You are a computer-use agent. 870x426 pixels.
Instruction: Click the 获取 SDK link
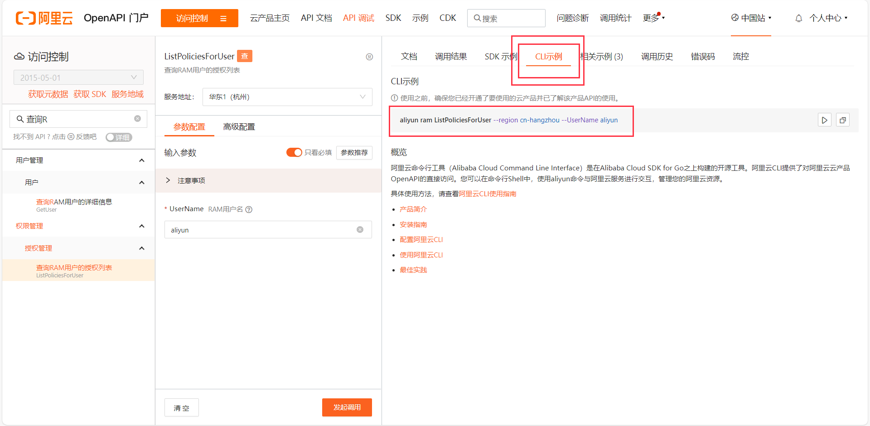[90, 94]
